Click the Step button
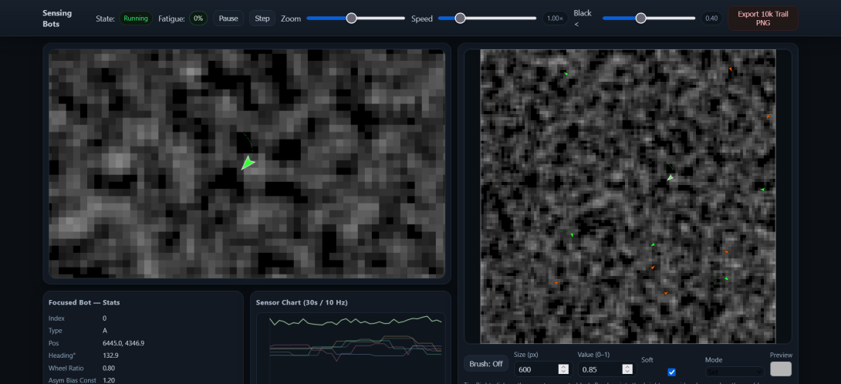The height and width of the screenshot is (384, 841). pos(262,19)
